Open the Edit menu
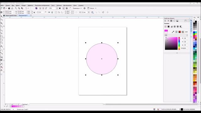The height and width of the screenshot is (113, 201). click(8, 5)
